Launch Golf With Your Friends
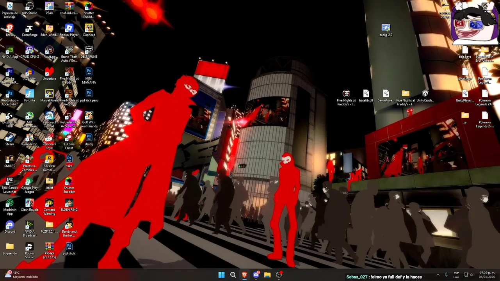This screenshot has height=281, width=500. (89, 119)
